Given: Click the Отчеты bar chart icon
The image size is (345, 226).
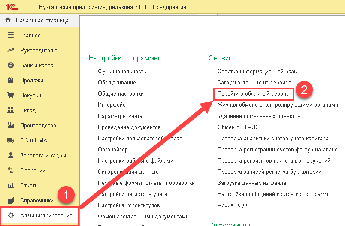Looking at the screenshot, I should [11, 186].
